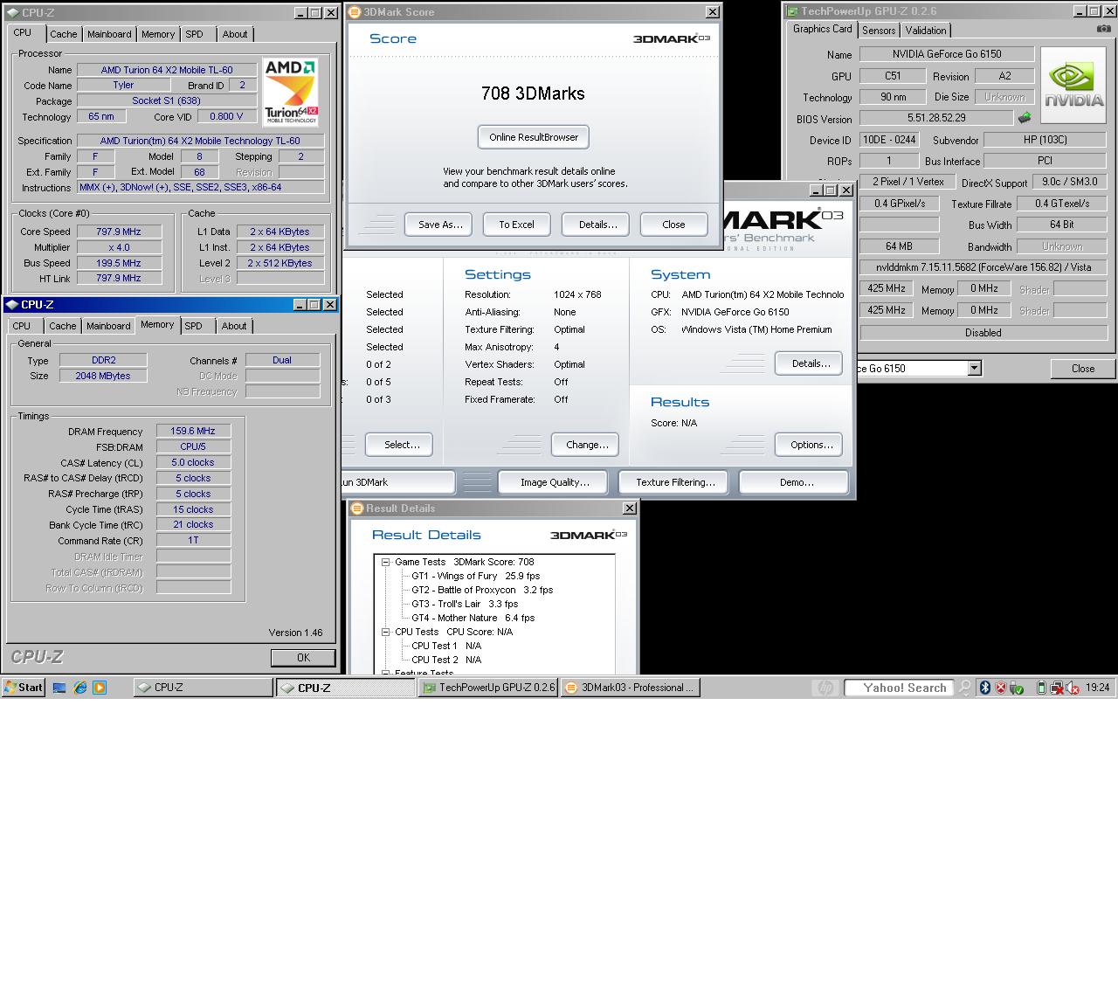Click the muted volume tray icon

[1072, 688]
